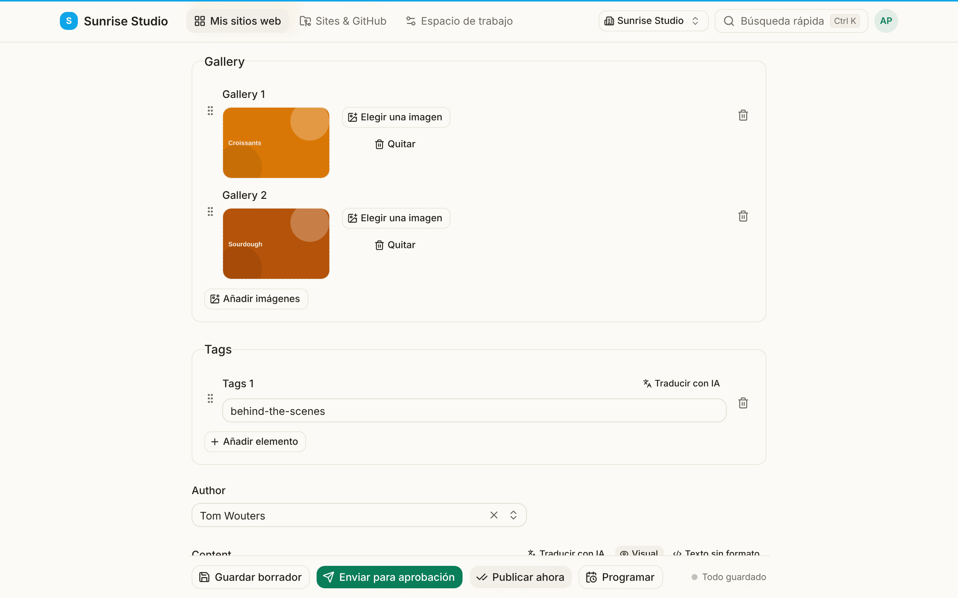Image resolution: width=958 pixels, height=598 pixels.
Task: Remove the Tags 1 entry using trash icon
Action: [x=743, y=403]
